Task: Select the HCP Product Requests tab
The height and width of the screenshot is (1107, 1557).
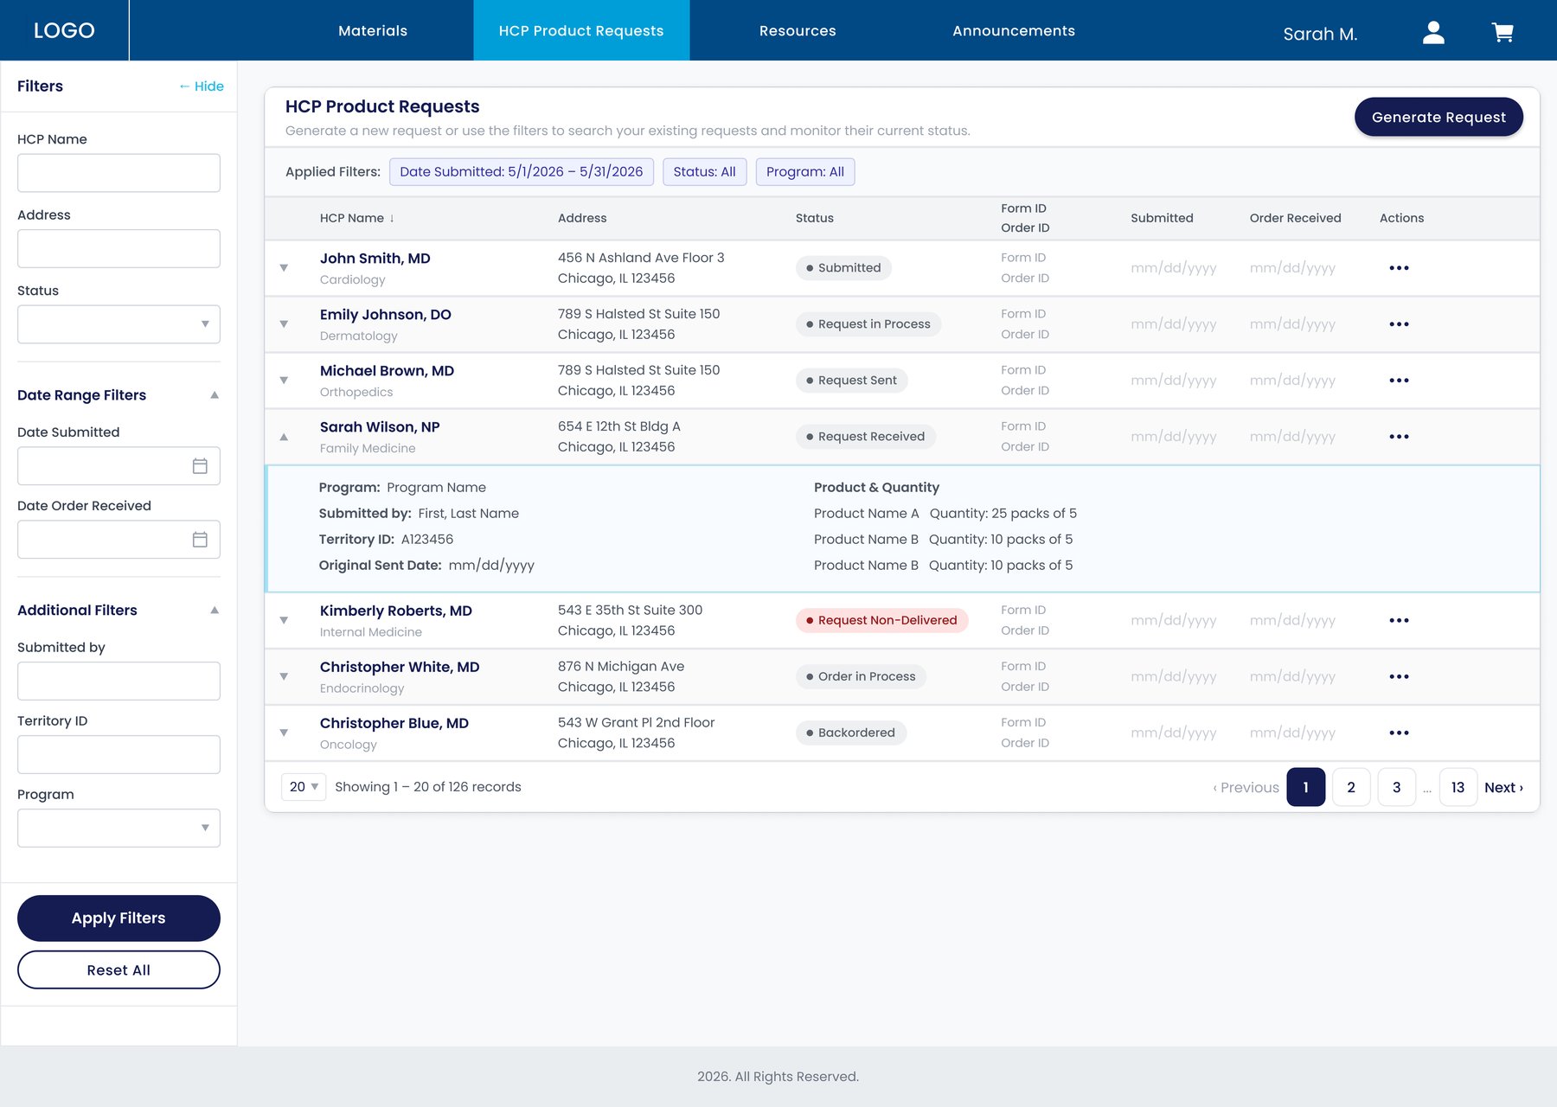Action: tap(581, 30)
